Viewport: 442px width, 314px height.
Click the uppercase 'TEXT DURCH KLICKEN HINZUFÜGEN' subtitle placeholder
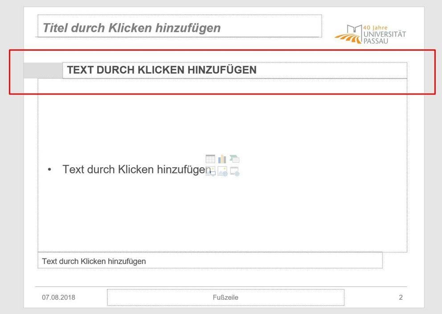[235, 70]
